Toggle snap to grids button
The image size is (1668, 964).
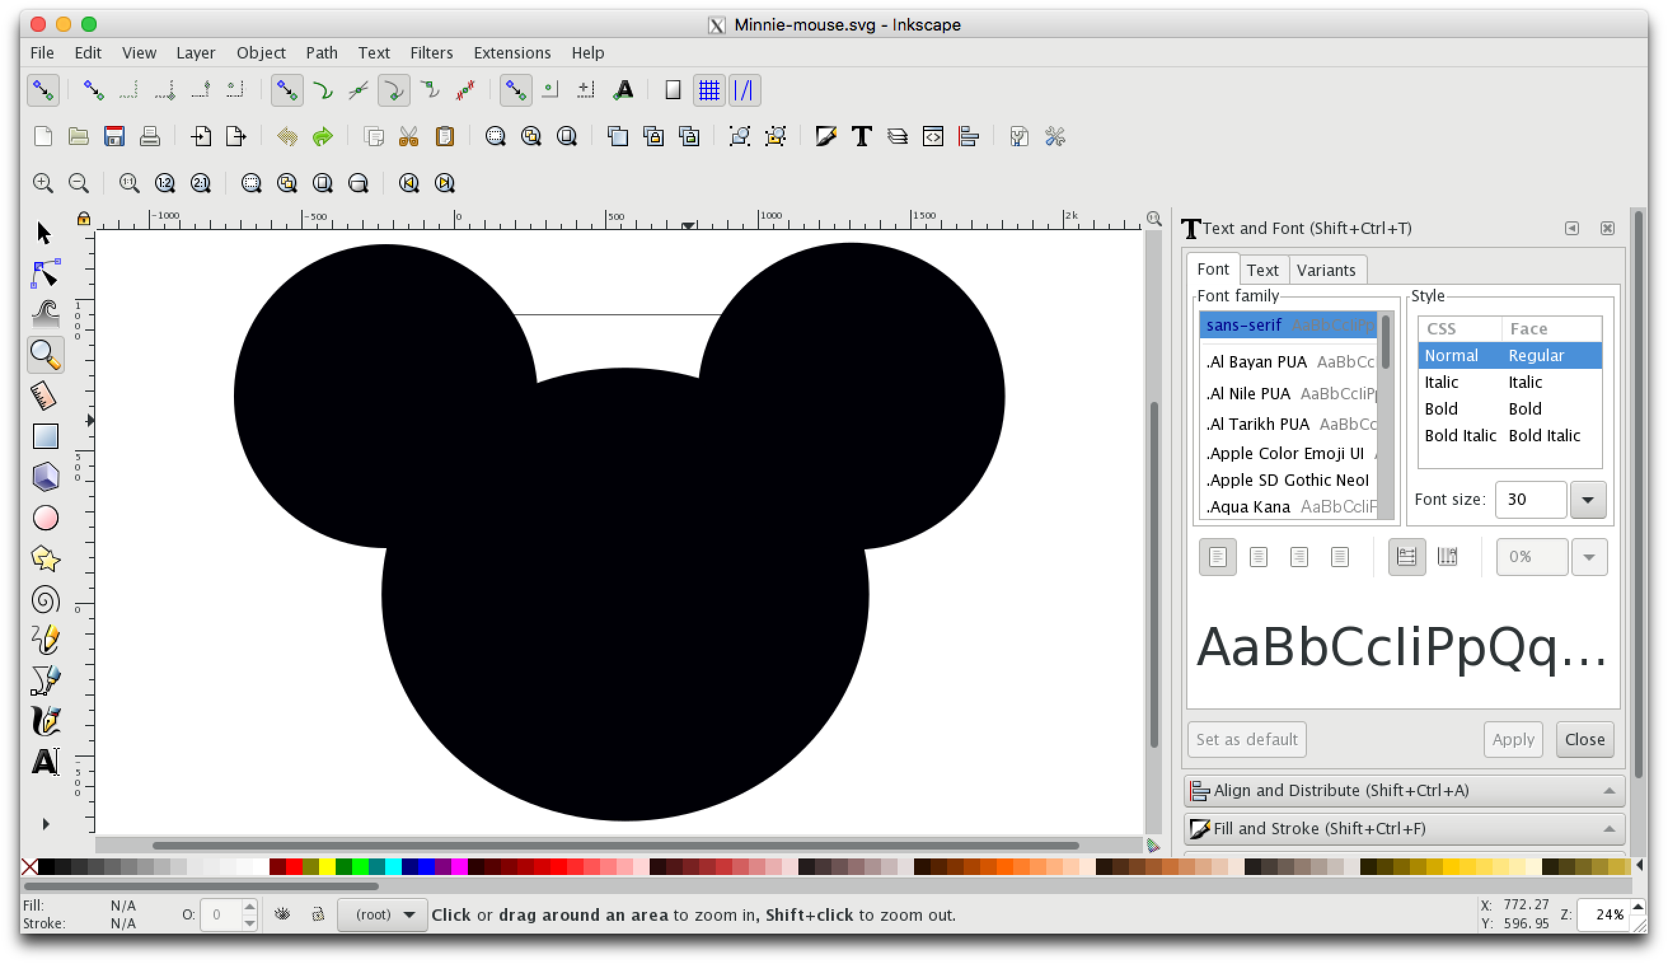[x=708, y=90]
